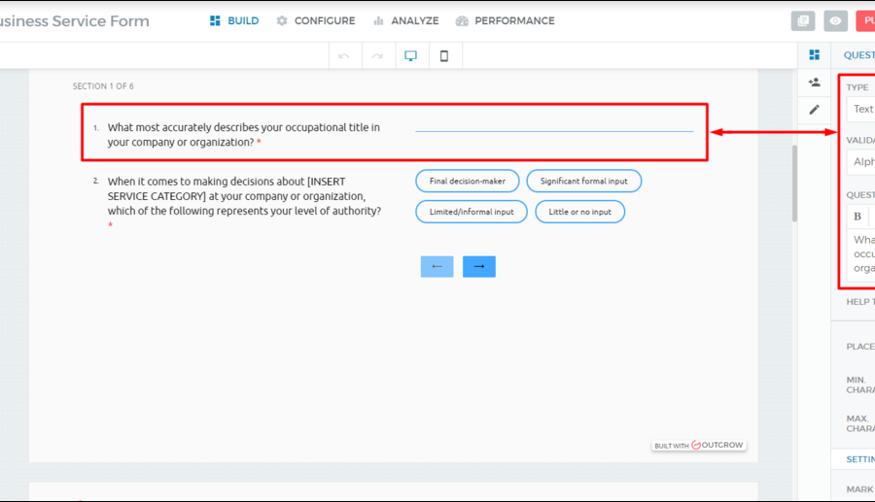
Task: Click the undo arrow icon
Action: (343, 56)
